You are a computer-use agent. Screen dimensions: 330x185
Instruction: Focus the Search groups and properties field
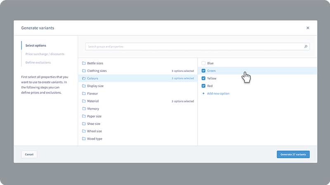click(194, 47)
